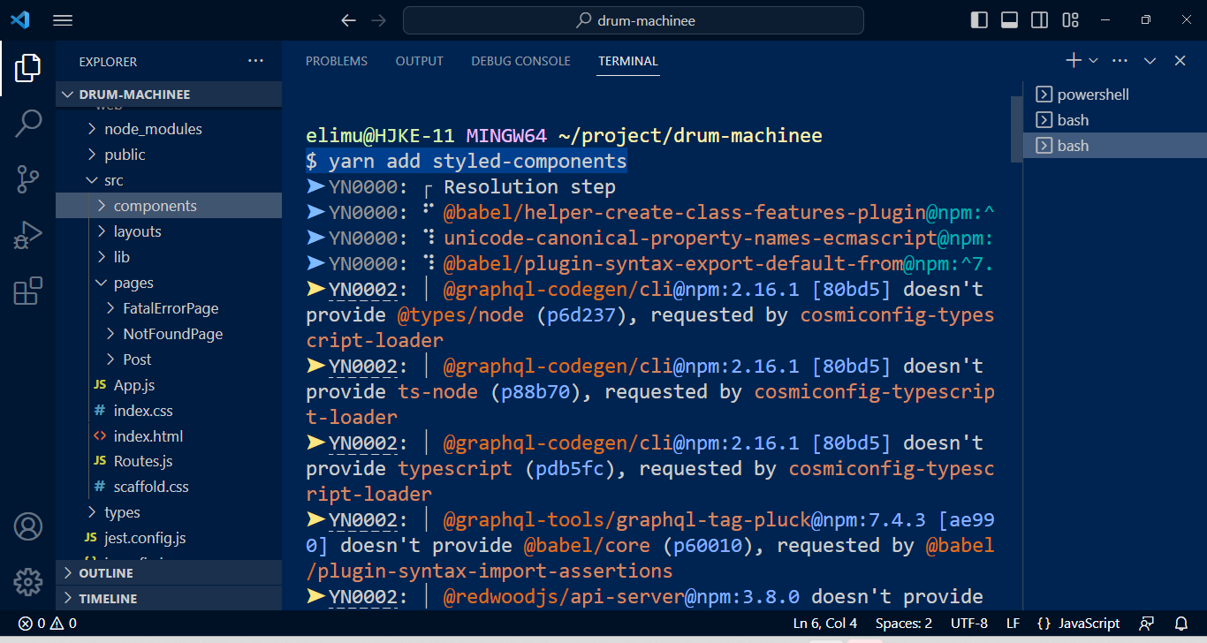1207x643 pixels.
Task: Expand the public folder
Action: (169, 155)
